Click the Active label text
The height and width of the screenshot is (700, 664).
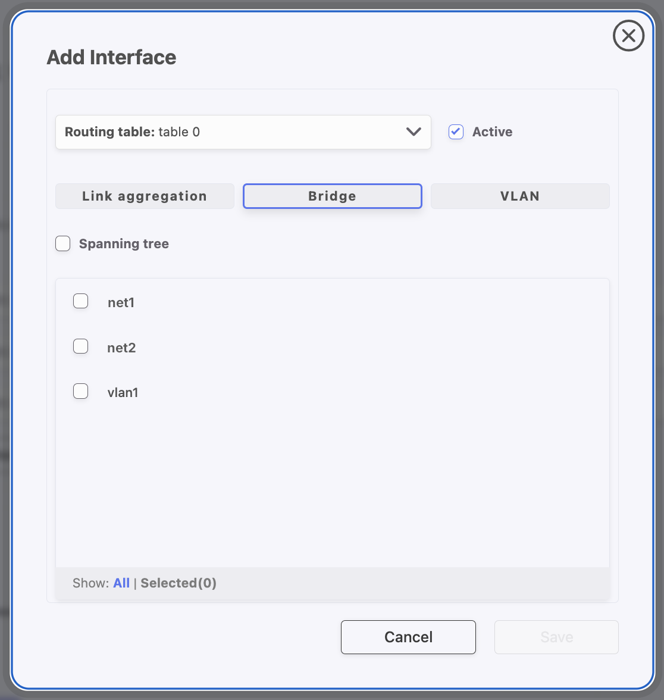(492, 132)
